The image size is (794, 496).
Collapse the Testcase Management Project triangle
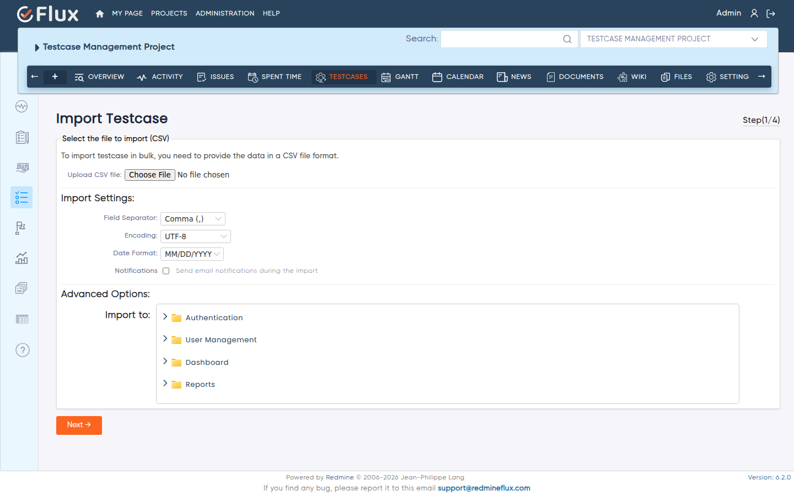[x=37, y=47]
